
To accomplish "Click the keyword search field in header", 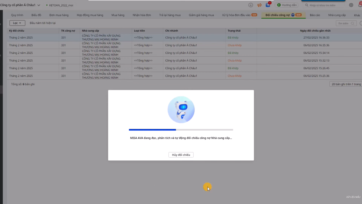I will coord(325,5).
